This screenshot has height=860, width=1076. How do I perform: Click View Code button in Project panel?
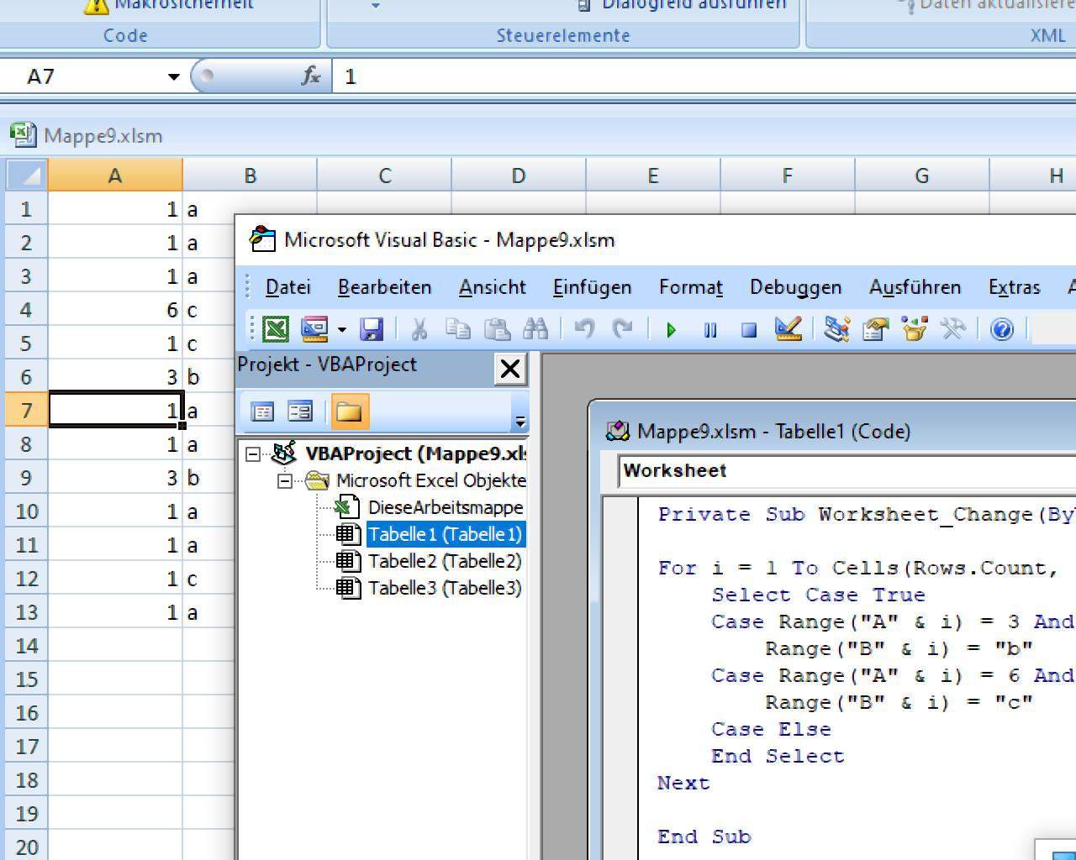pos(263,412)
